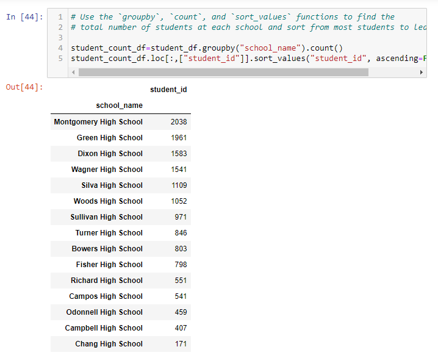438x358 pixels.
Task: Place cursor in groupby code line 4
Action: (x=207, y=48)
